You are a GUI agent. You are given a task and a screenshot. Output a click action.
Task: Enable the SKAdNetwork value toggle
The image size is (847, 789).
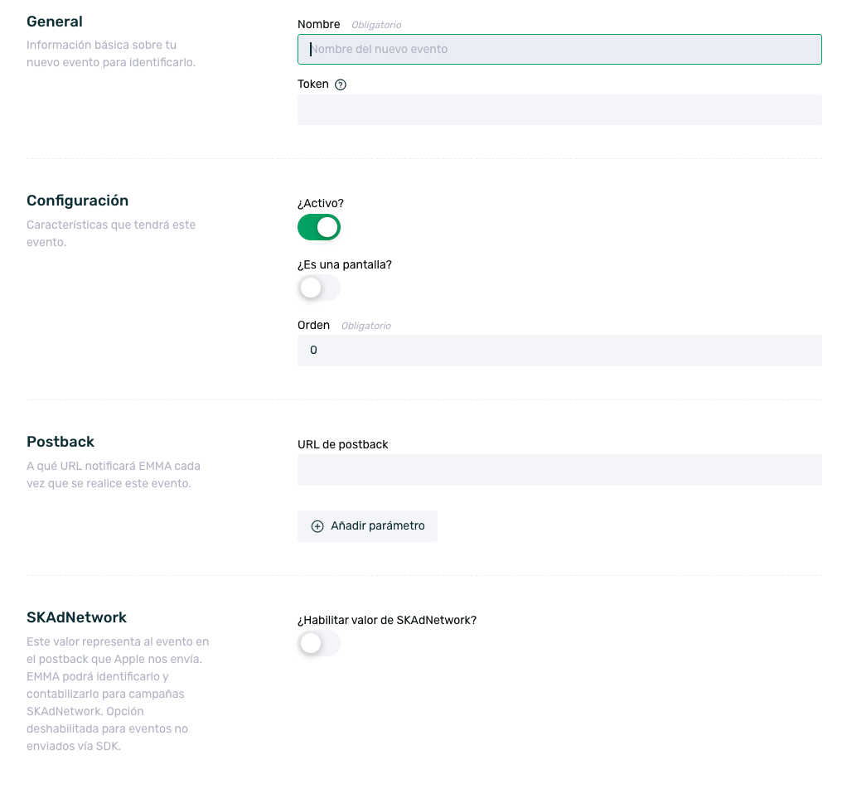(x=319, y=643)
